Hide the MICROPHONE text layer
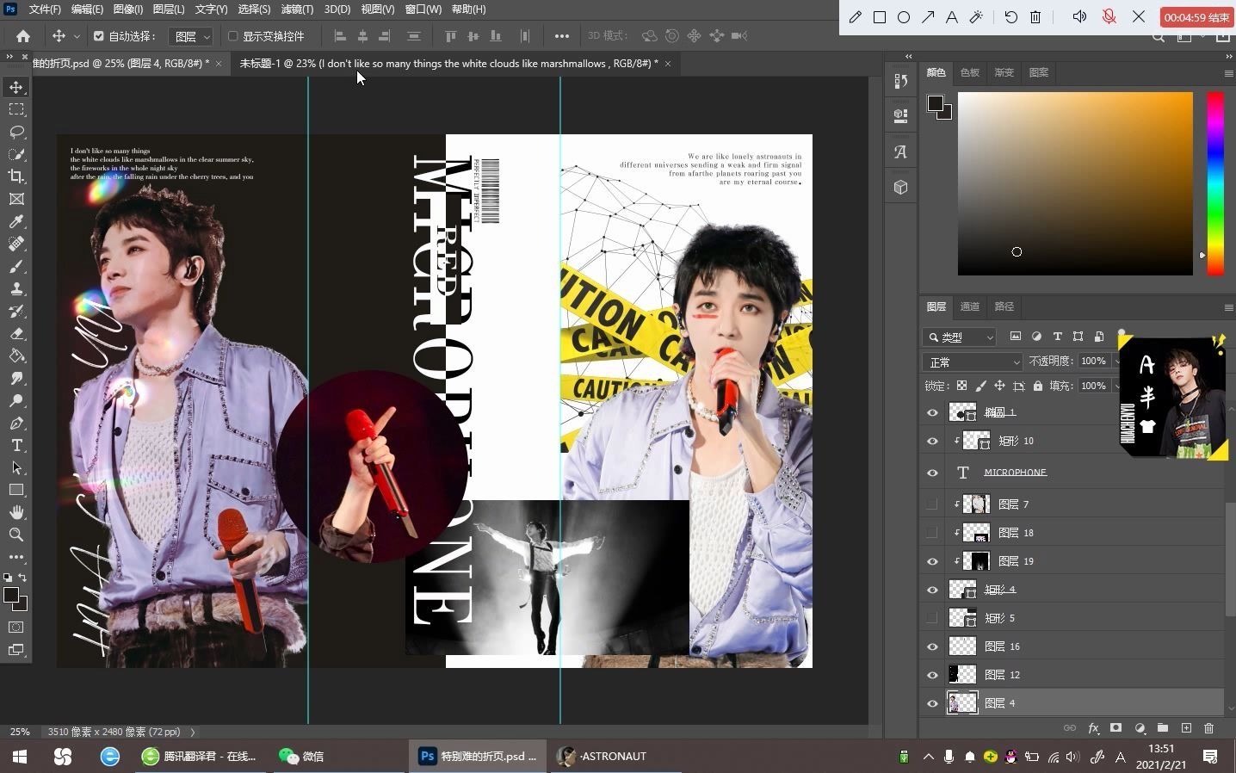Screen dimensions: 1236x773 coord(932,473)
